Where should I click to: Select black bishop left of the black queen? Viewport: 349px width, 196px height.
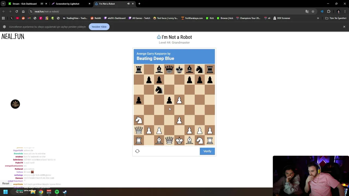tap(159, 70)
